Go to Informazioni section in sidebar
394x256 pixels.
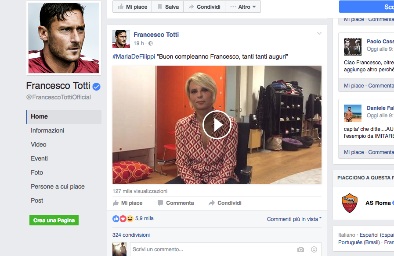[47, 130]
